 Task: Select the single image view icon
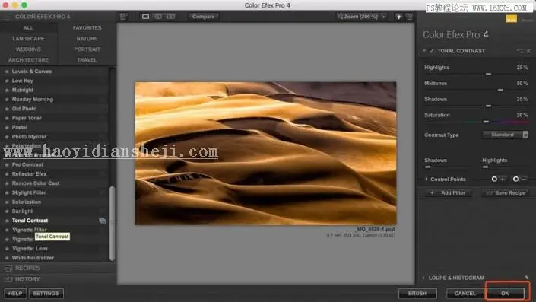[x=146, y=17]
